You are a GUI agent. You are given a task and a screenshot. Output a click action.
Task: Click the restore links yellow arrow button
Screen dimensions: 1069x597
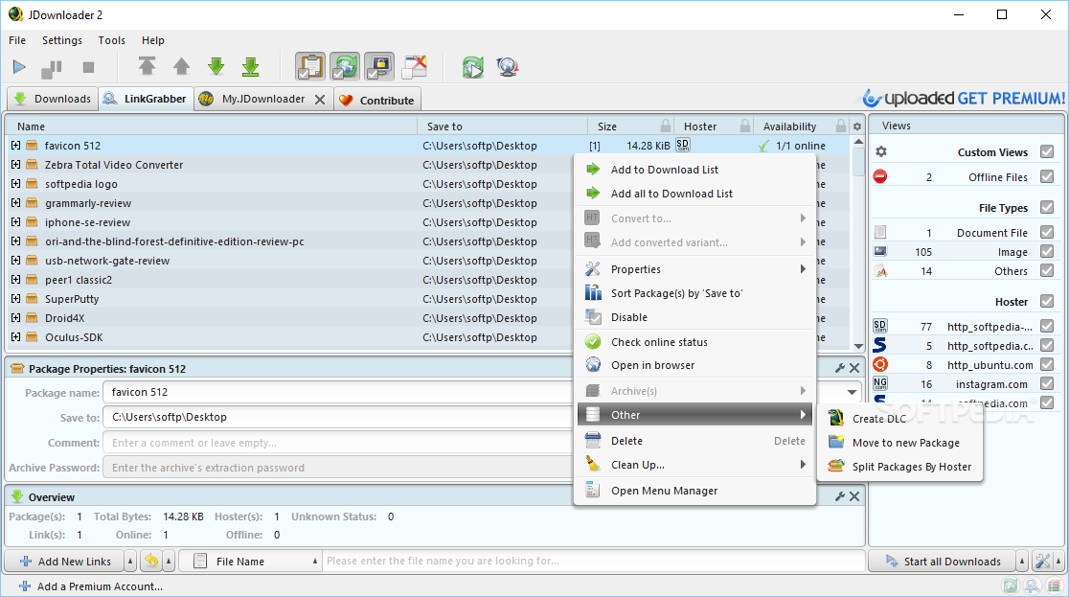coord(151,561)
